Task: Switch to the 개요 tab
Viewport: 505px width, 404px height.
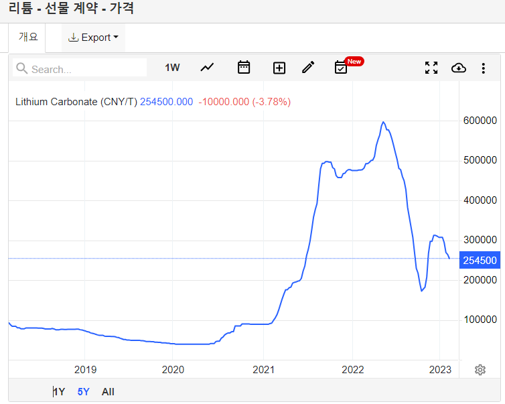Action: point(28,37)
